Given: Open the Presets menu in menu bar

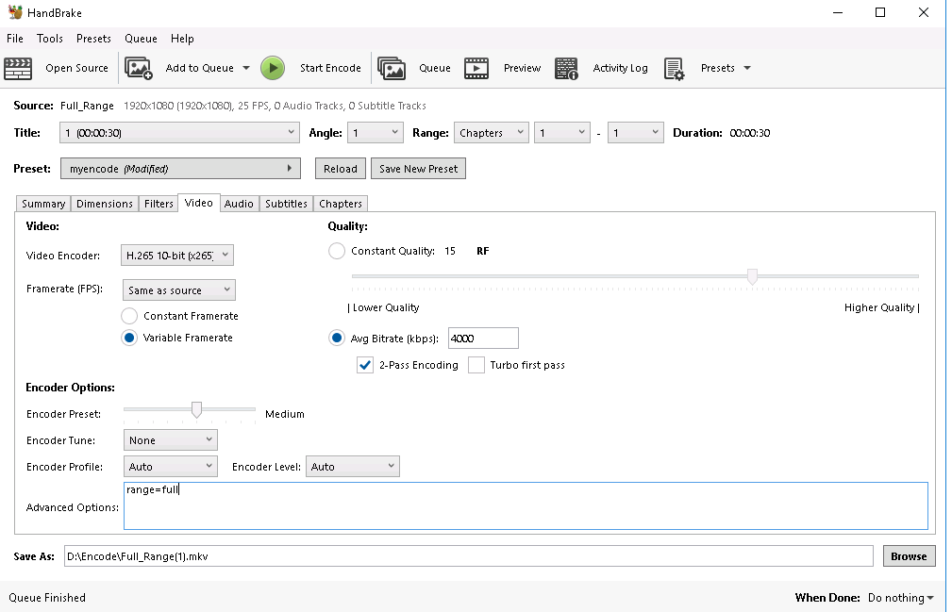Looking at the screenshot, I should click(93, 39).
